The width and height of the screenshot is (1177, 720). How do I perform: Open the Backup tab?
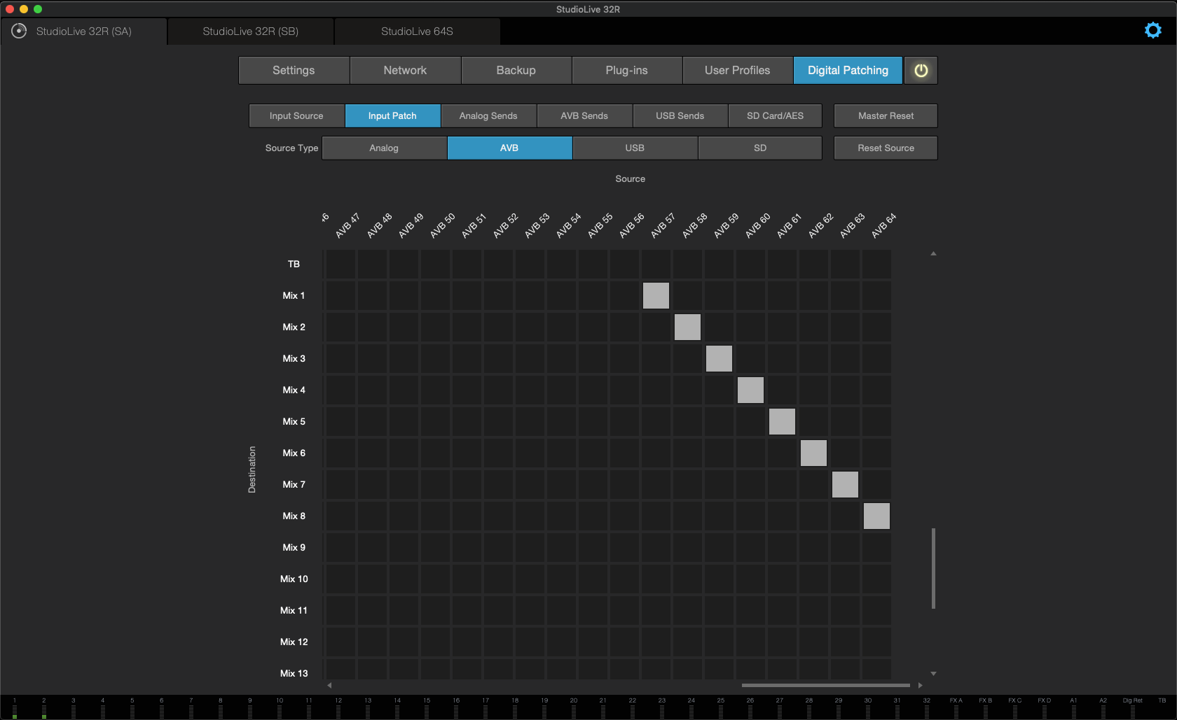click(516, 70)
